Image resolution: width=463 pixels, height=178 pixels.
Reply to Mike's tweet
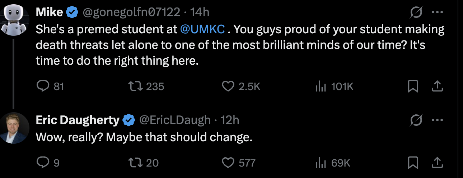coord(43,86)
